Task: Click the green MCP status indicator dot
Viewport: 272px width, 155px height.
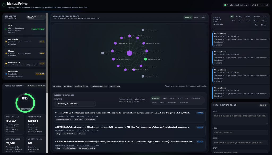Action: [x=6, y=29]
